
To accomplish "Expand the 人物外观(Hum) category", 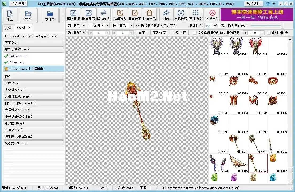I will click(34, 90).
